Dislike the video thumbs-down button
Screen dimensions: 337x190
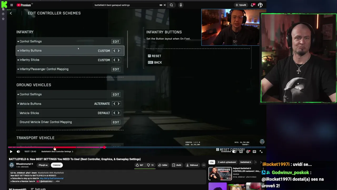[150, 165]
